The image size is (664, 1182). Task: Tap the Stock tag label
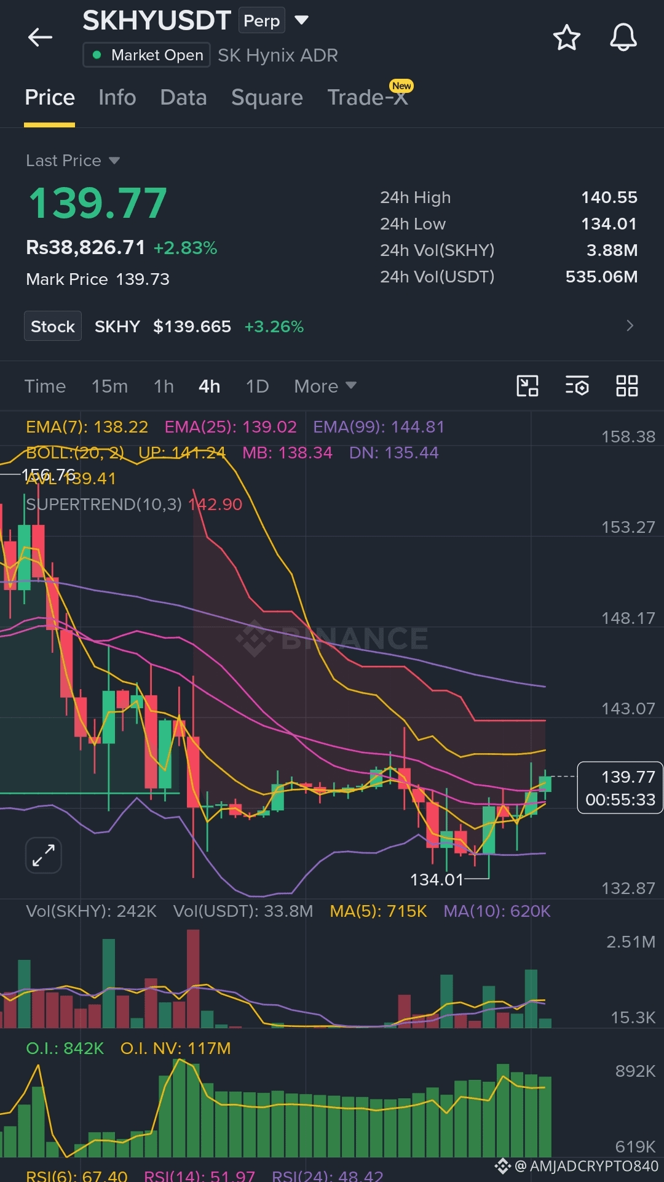click(53, 326)
